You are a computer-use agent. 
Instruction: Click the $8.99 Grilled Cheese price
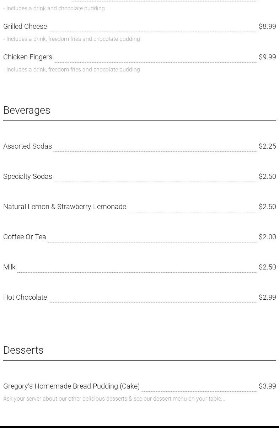[x=267, y=26]
